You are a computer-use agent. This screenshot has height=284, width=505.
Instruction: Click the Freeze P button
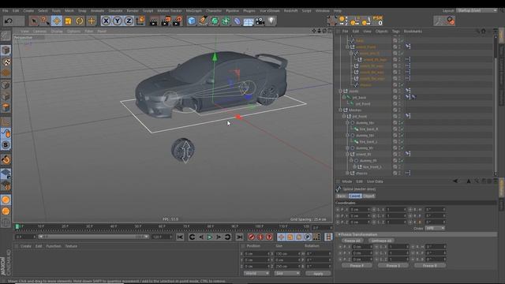tap(357, 266)
